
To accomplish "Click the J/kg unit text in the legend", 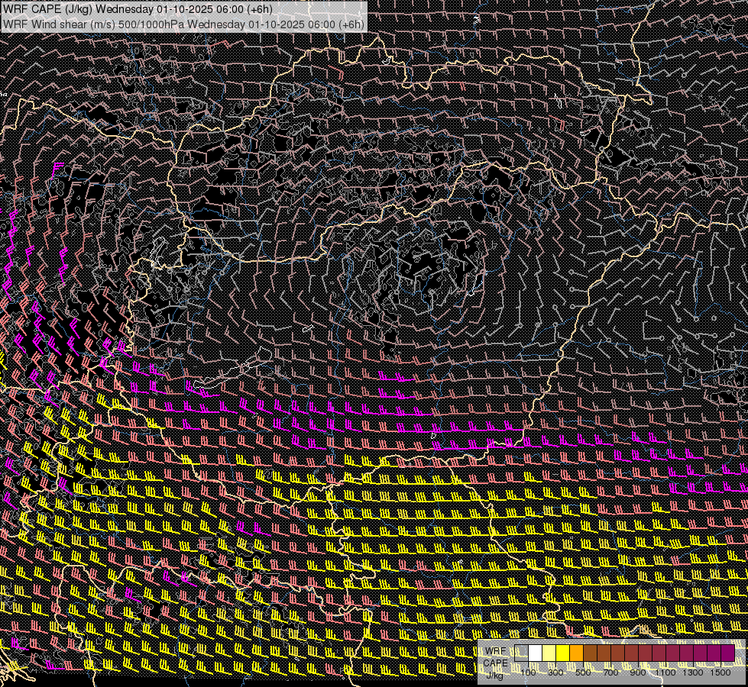I will 495,675.
